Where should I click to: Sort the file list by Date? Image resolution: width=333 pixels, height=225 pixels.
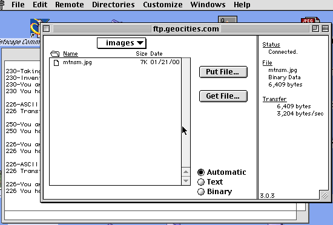(156, 54)
